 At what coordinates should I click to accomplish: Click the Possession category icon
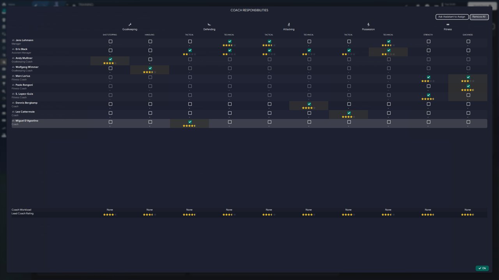(x=368, y=24)
